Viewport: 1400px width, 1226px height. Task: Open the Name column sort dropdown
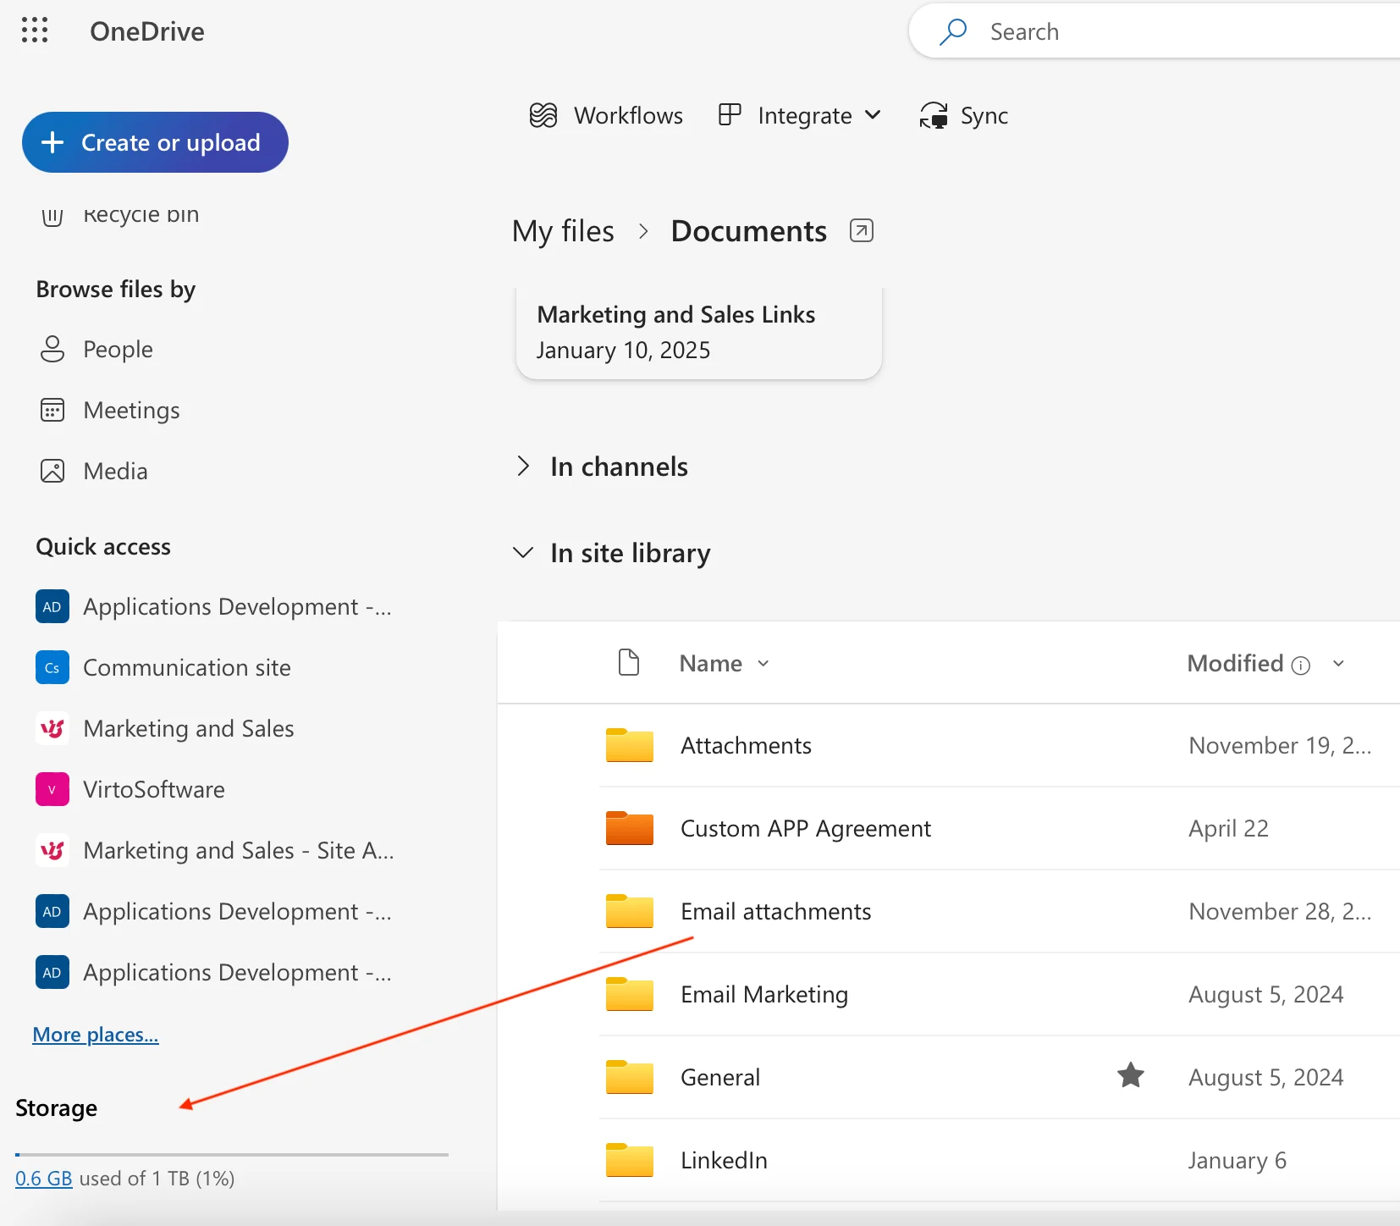tap(763, 663)
